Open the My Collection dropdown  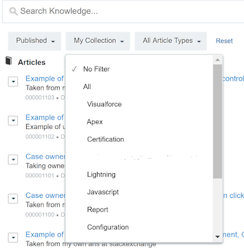pyautogui.click(x=98, y=41)
